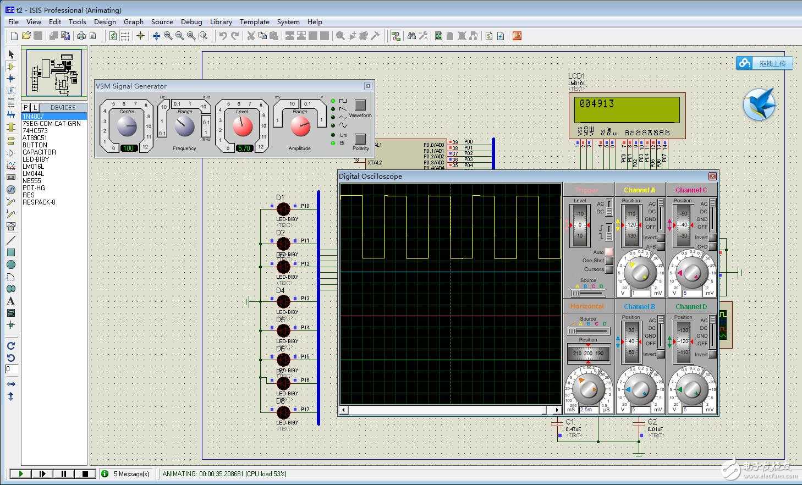Select the 2D Text tool
Image resolution: width=802 pixels, height=485 pixels.
pyautogui.click(x=10, y=301)
